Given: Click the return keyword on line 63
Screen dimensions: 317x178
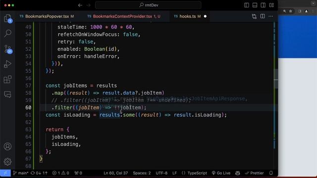Looking at the screenshot, I should (54, 130).
